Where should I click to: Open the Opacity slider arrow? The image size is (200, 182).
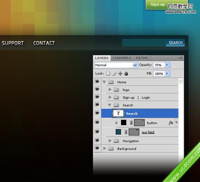pyautogui.click(x=167, y=65)
